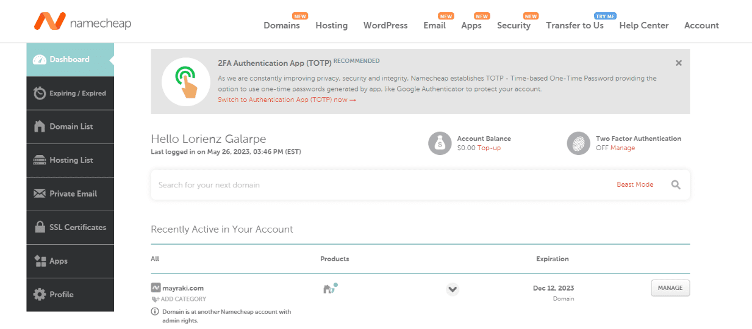
Task: Click the Apps blocks icon in sidebar
Action: [40, 261]
